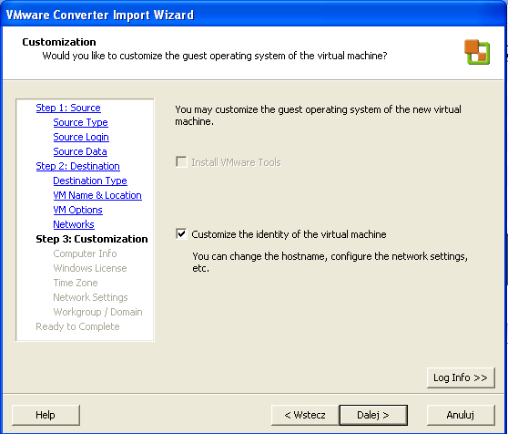This screenshot has width=508, height=434.
Task: Open Help for the wizard
Action: click(x=46, y=415)
